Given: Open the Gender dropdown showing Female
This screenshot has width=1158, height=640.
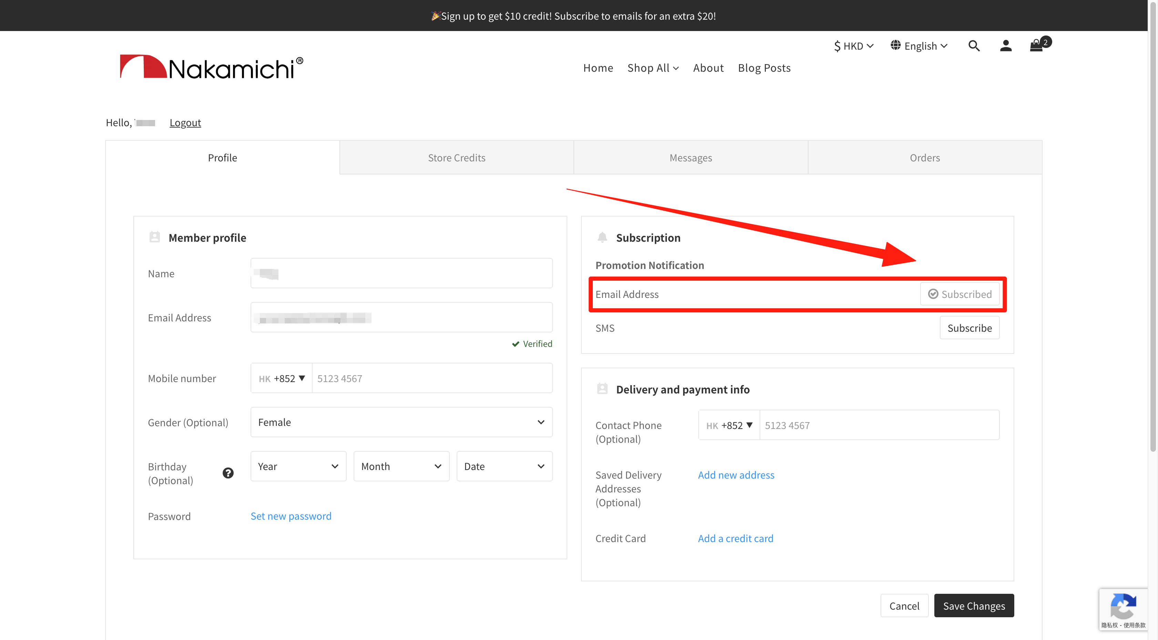Looking at the screenshot, I should 401,422.
